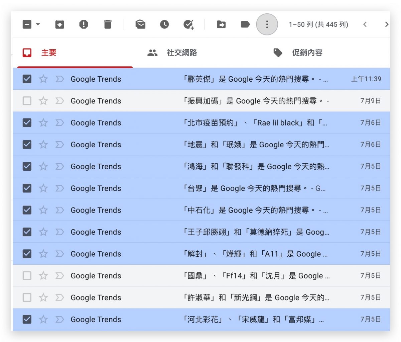Image resolution: width=401 pixels, height=342 pixels.
Task: Click the 上午11:39 timestamp
Action: [366, 79]
